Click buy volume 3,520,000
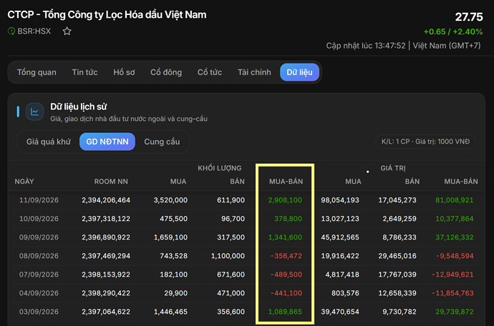Viewport: 494px width, 326px height. tap(170, 200)
